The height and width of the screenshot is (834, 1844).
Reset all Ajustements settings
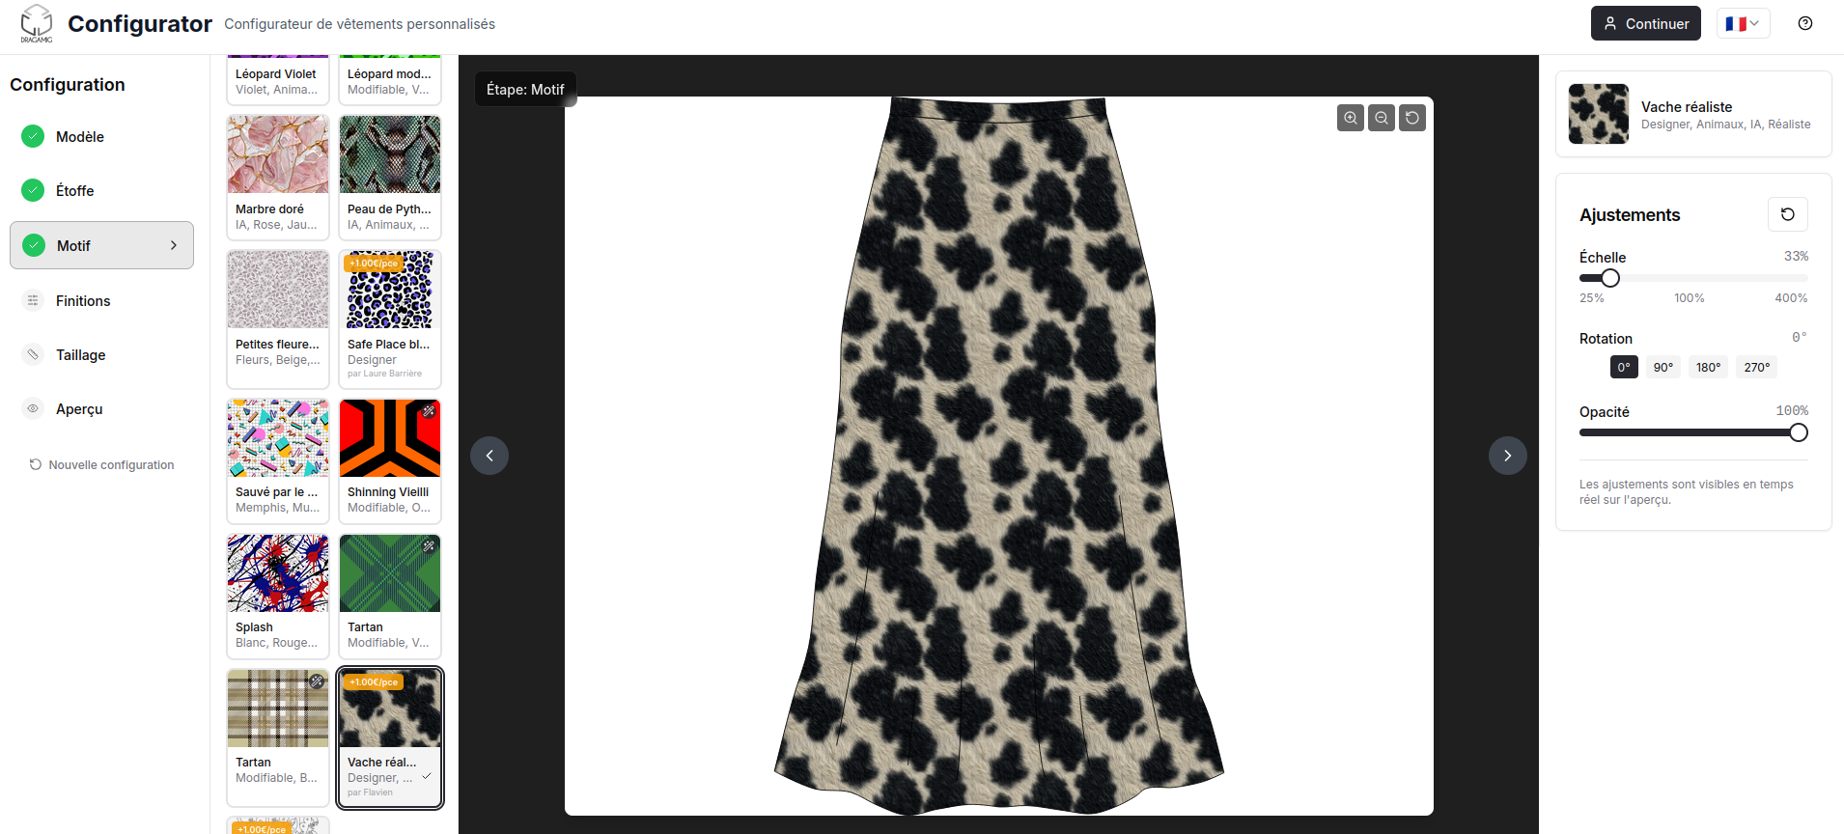[1788, 214]
